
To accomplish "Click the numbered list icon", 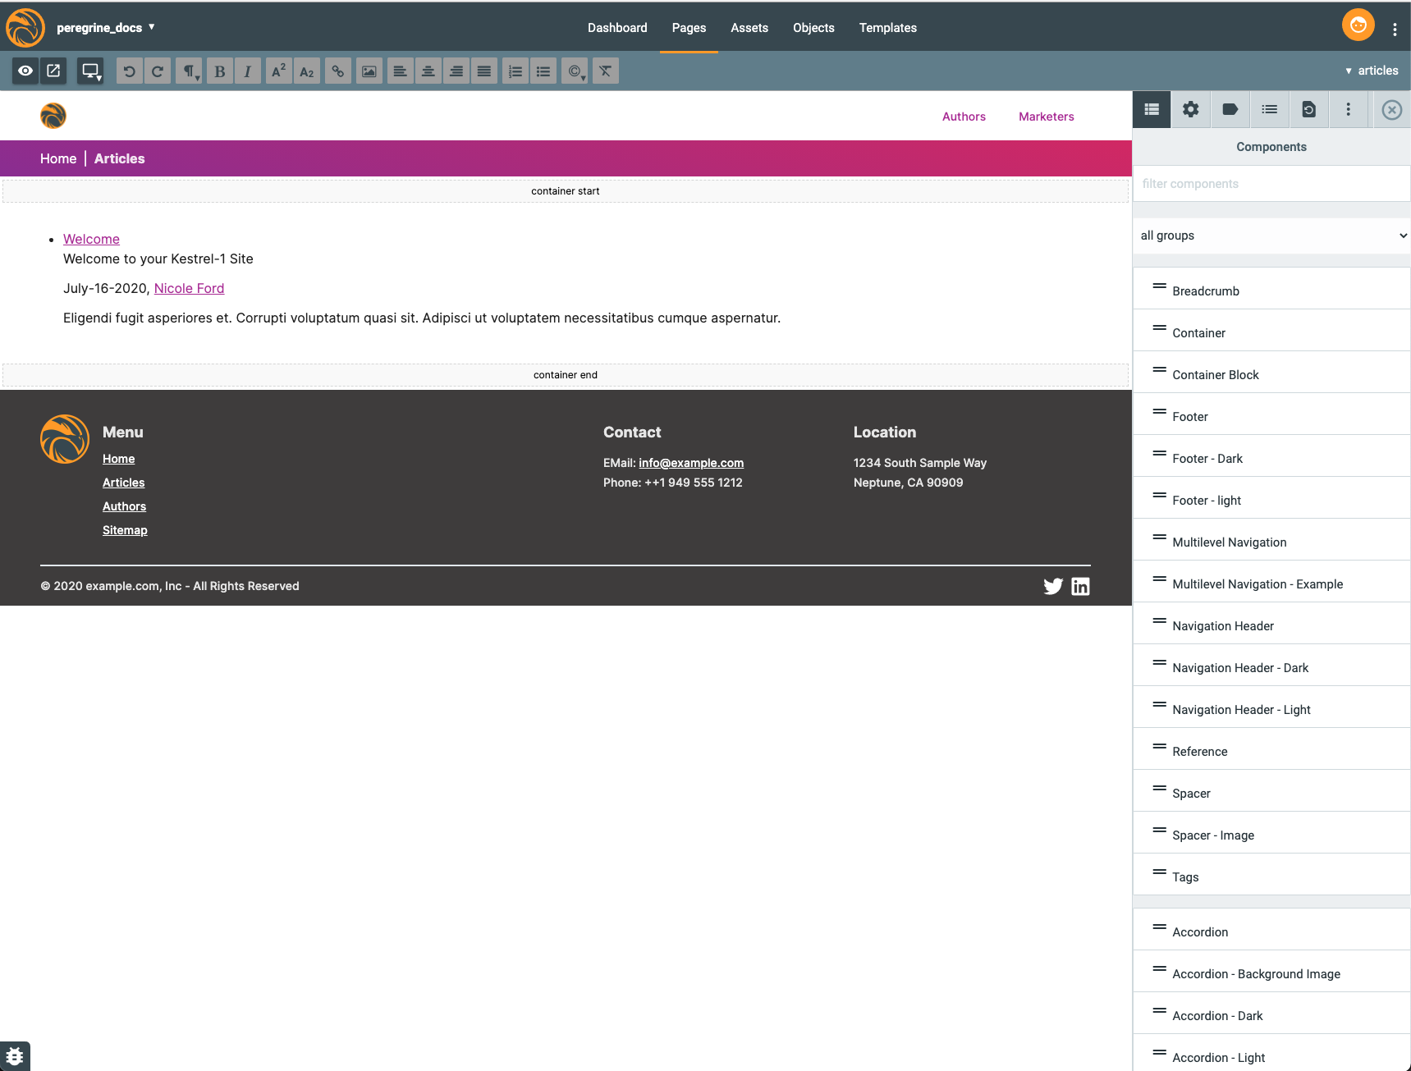I will pyautogui.click(x=515, y=71).
